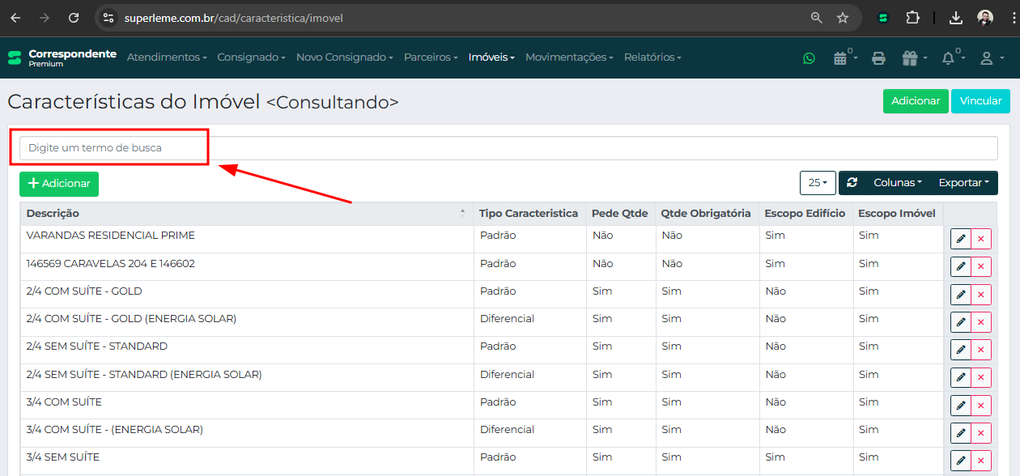
Task: Delete the 2/4 COM SUÍTE - GOLD row
Action: click(981, 295)
